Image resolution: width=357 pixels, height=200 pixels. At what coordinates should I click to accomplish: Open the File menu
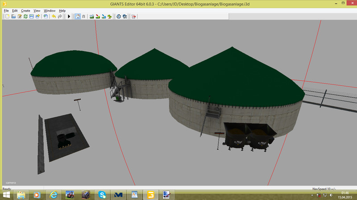(6, 10)
